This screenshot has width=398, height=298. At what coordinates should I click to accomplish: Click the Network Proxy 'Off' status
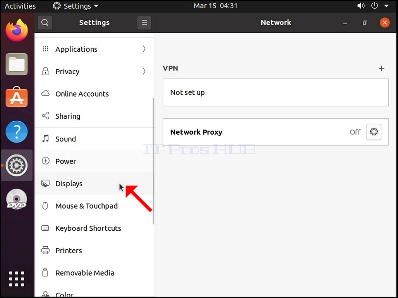(x=355, y=132)
